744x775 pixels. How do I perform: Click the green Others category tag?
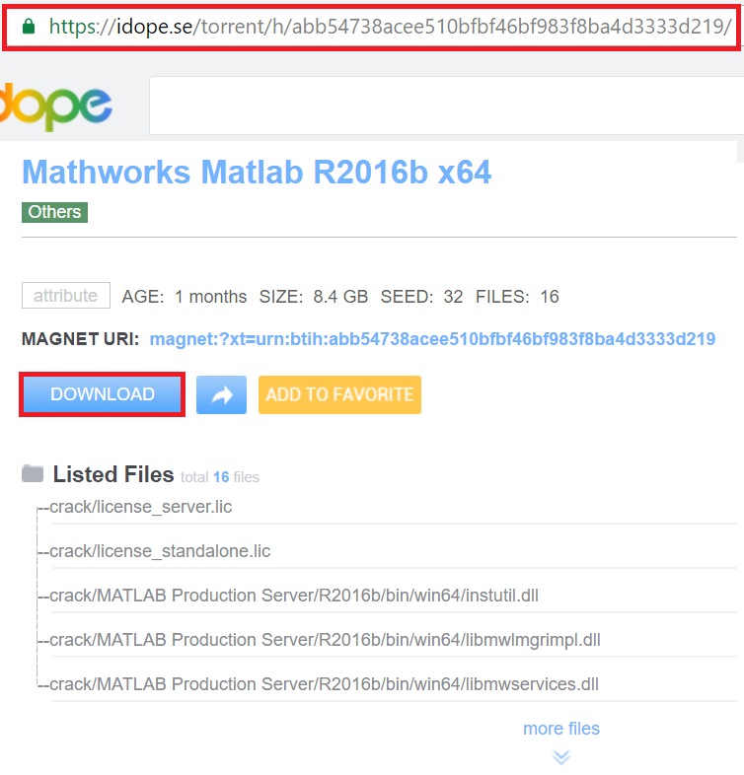54,212
